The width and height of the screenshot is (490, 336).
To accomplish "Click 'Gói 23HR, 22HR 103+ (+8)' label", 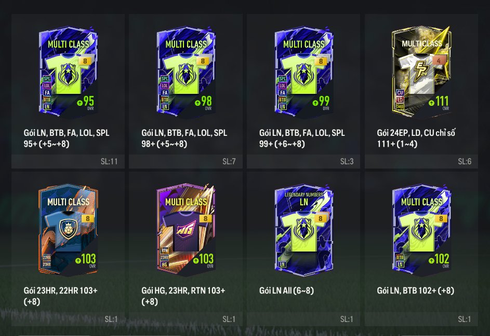I will 61,296.
